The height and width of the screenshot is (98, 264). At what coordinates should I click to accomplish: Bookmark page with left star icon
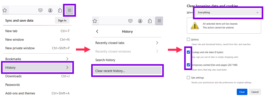[x=5, y=11]
